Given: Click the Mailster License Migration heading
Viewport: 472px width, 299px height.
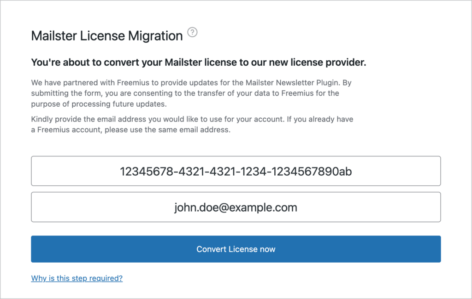Looking at the screenshot, I should click(107, 36).
